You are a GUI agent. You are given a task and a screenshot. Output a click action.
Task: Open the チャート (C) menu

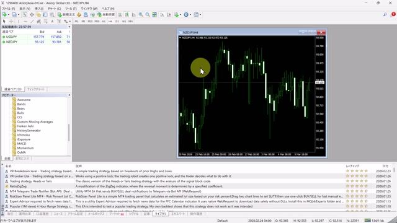(54, 9)
